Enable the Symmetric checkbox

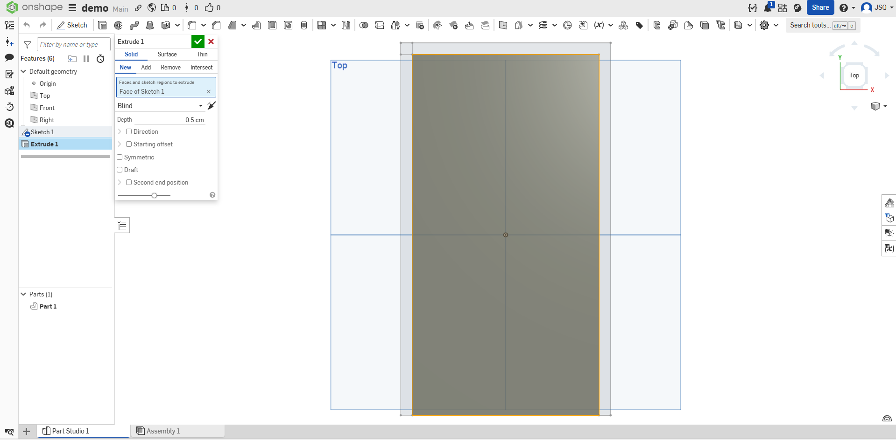pyautogui.click(x=120, y=157)
